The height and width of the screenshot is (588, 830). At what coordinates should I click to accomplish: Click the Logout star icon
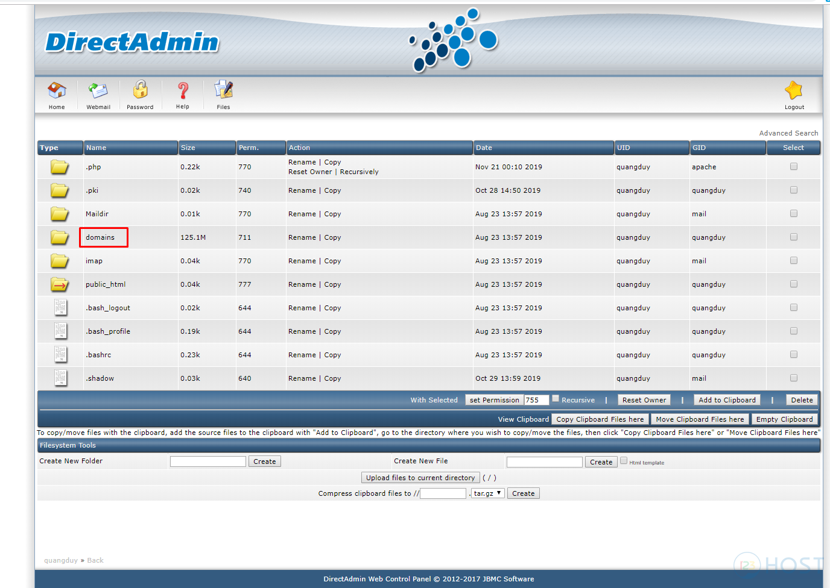(x=794, y=90)
